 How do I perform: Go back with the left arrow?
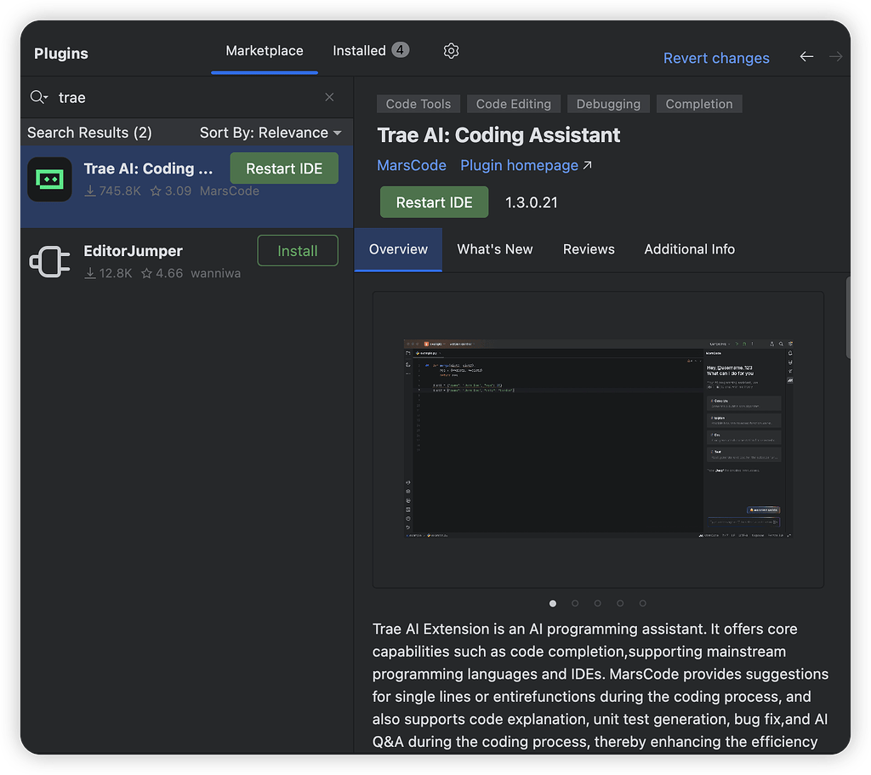(806, 57)
